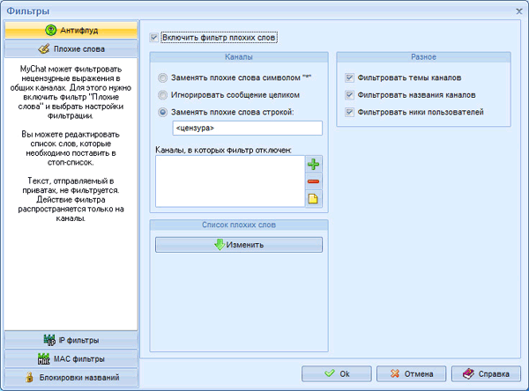This screenshot has height=391, width=529.
Task: Select 'Игнорировать сообщение целиком' option
Action: 162,95
